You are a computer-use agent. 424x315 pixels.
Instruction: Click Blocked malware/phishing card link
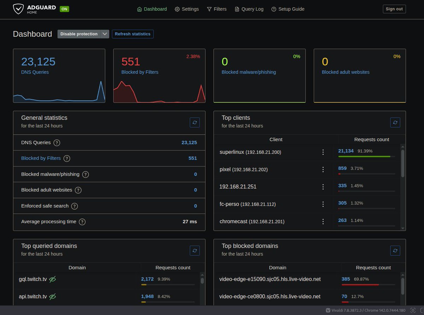pyautogui.click(x=249, y=72)
